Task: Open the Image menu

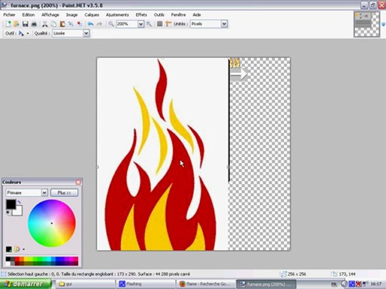Action: 72,15
